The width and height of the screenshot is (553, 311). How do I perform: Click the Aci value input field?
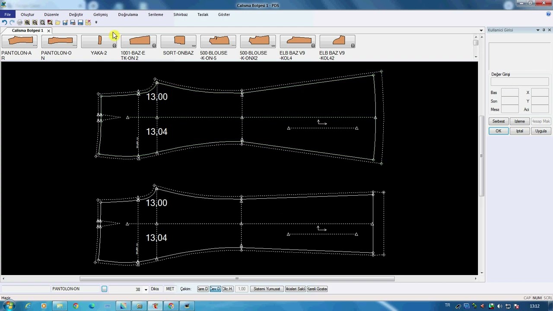pyautogui.click(x=540, y=109)
